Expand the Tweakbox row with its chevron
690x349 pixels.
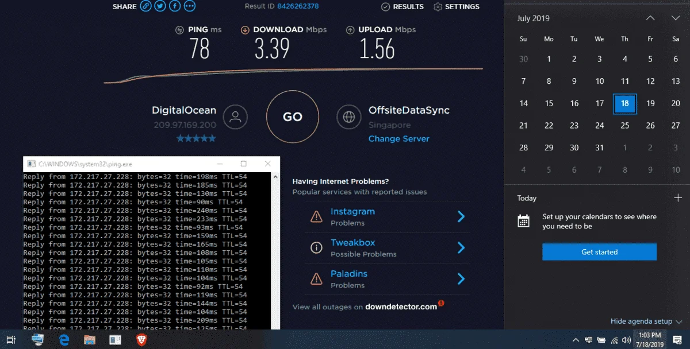(x=461, y=247)
